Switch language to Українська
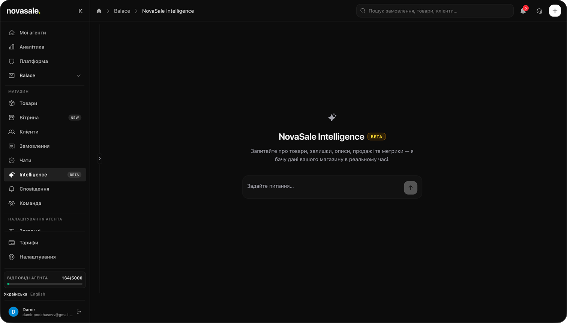567x323 pixels. [x=15, y=294]
